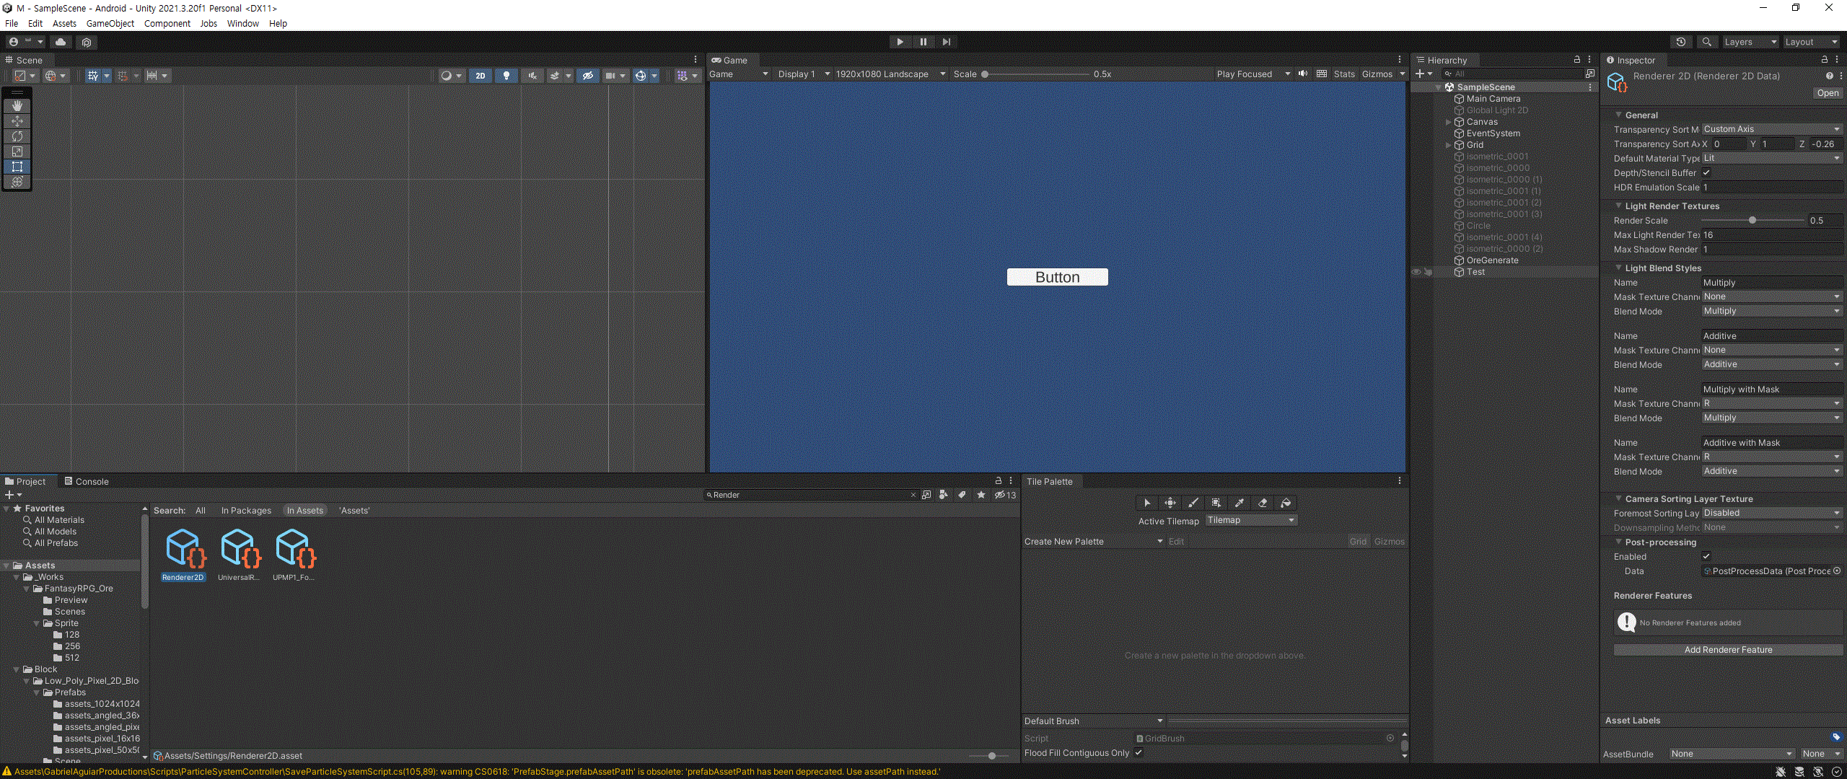Select the Rect tool in Scene toolbar
Image resolution: width=1847 pixels, height=779 pixels.
click(x=17, y=167)
